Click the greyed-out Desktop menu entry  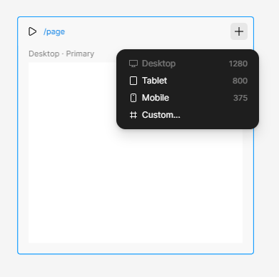click(x=188, y=64)
